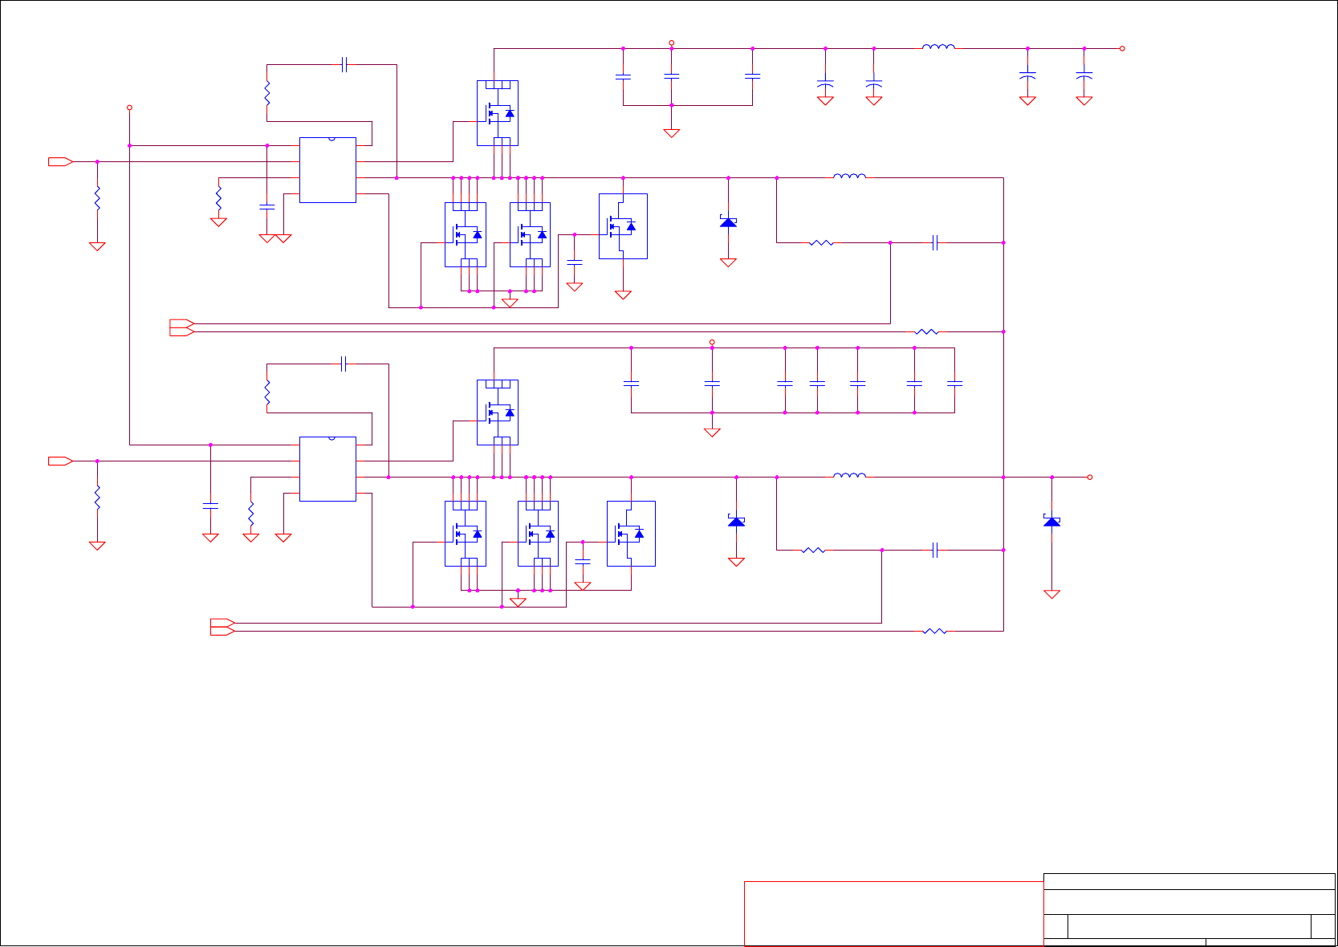Select the pull-down resistor below lower input port

pyautogui.click(x=97, y=498)
